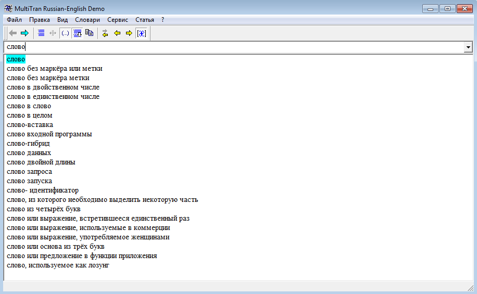Select entry слово входной программы
477x294 pixels.
coord(49,134)
